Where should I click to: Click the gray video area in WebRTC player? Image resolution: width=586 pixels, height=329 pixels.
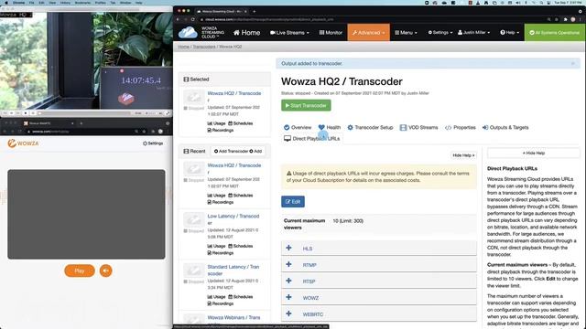(x=86, y=214)
